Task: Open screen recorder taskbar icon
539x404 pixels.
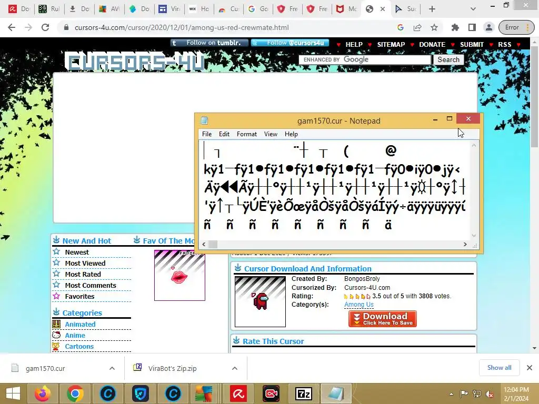Action: point(271,393)
